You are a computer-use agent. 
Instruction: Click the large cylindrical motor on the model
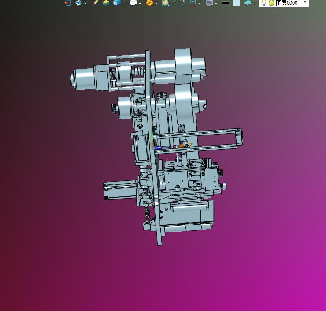(83, 79)
